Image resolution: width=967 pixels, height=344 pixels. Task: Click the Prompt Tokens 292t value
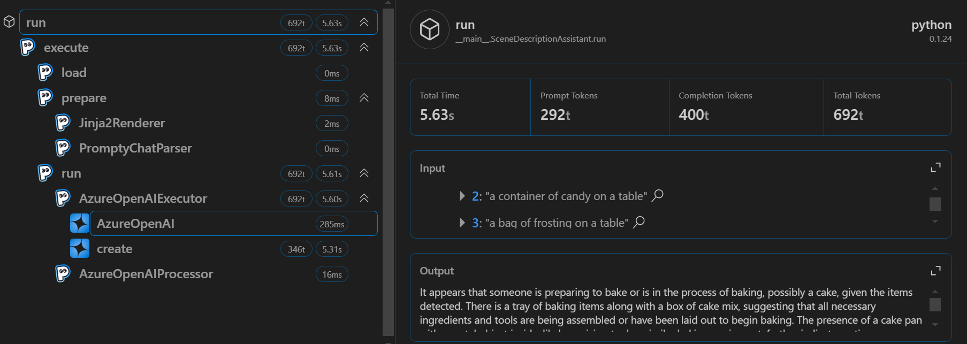[x=555, y=114]
